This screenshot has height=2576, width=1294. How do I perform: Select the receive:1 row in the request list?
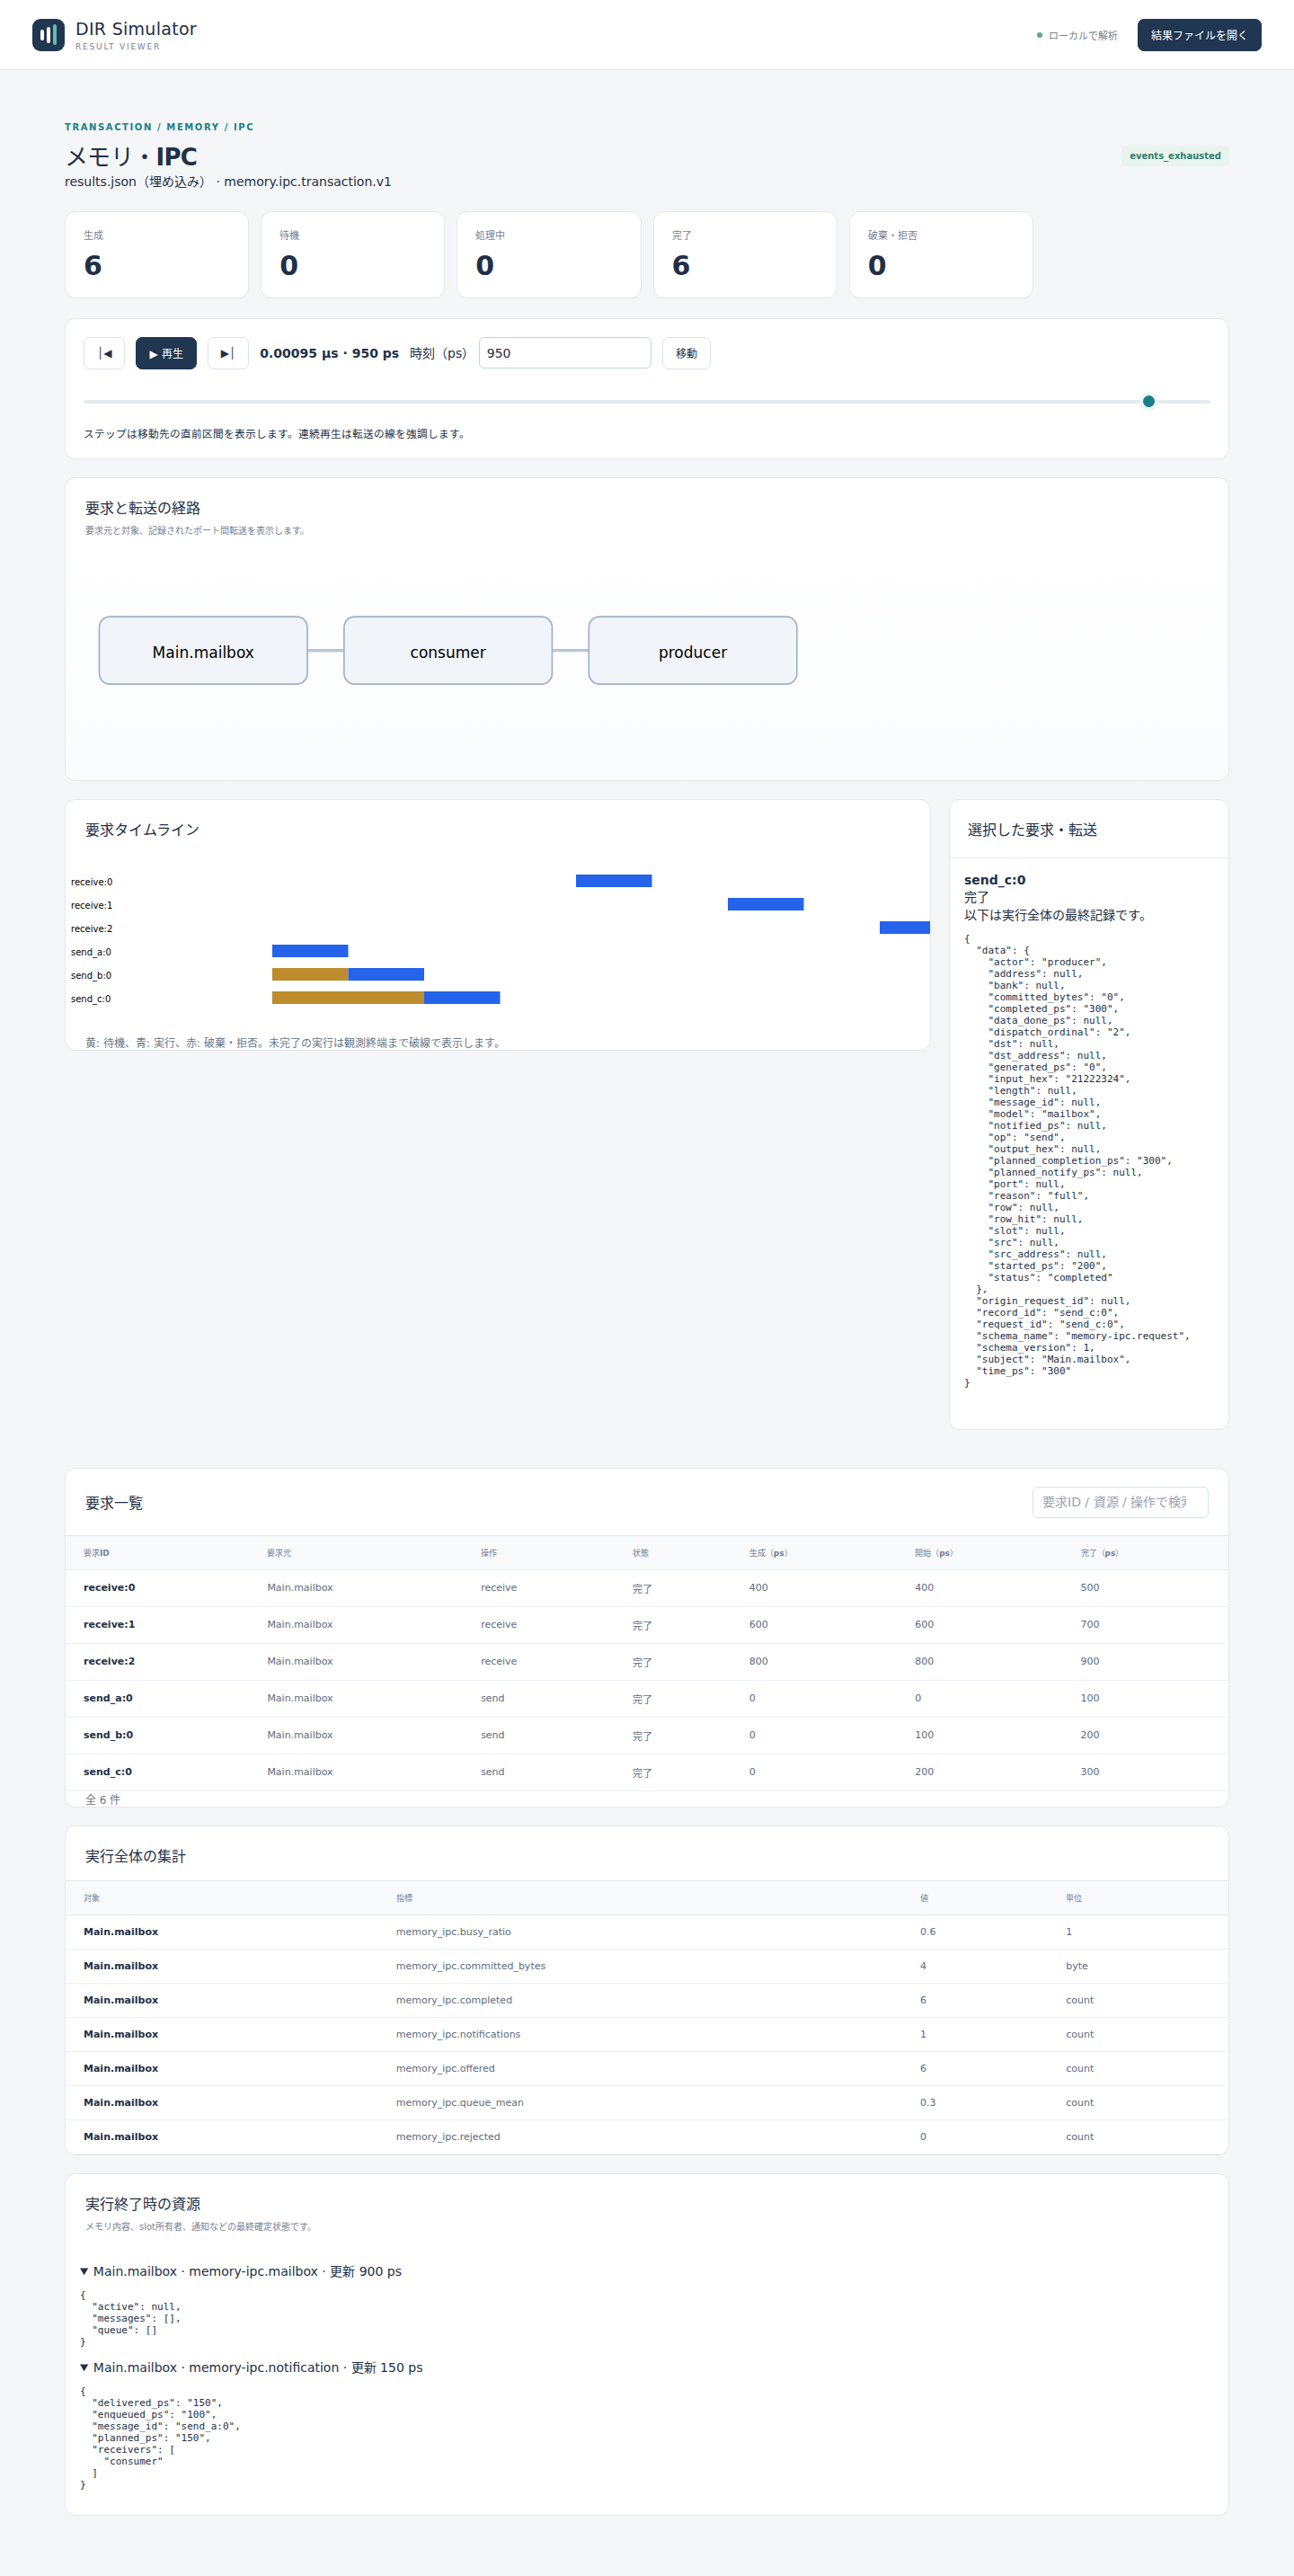(x=647, y=1625)
